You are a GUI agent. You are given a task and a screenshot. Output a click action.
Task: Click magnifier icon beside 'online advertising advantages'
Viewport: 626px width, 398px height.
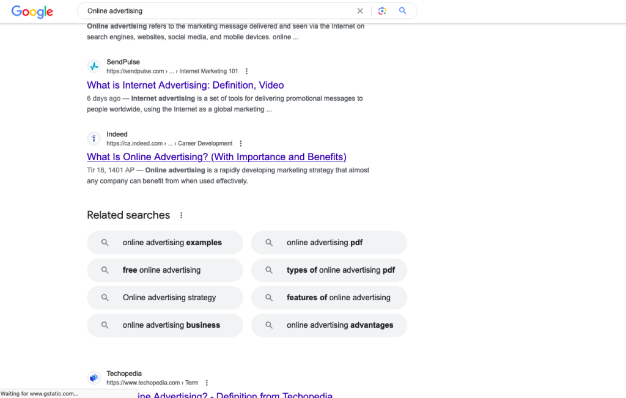(x=269, y=325)
